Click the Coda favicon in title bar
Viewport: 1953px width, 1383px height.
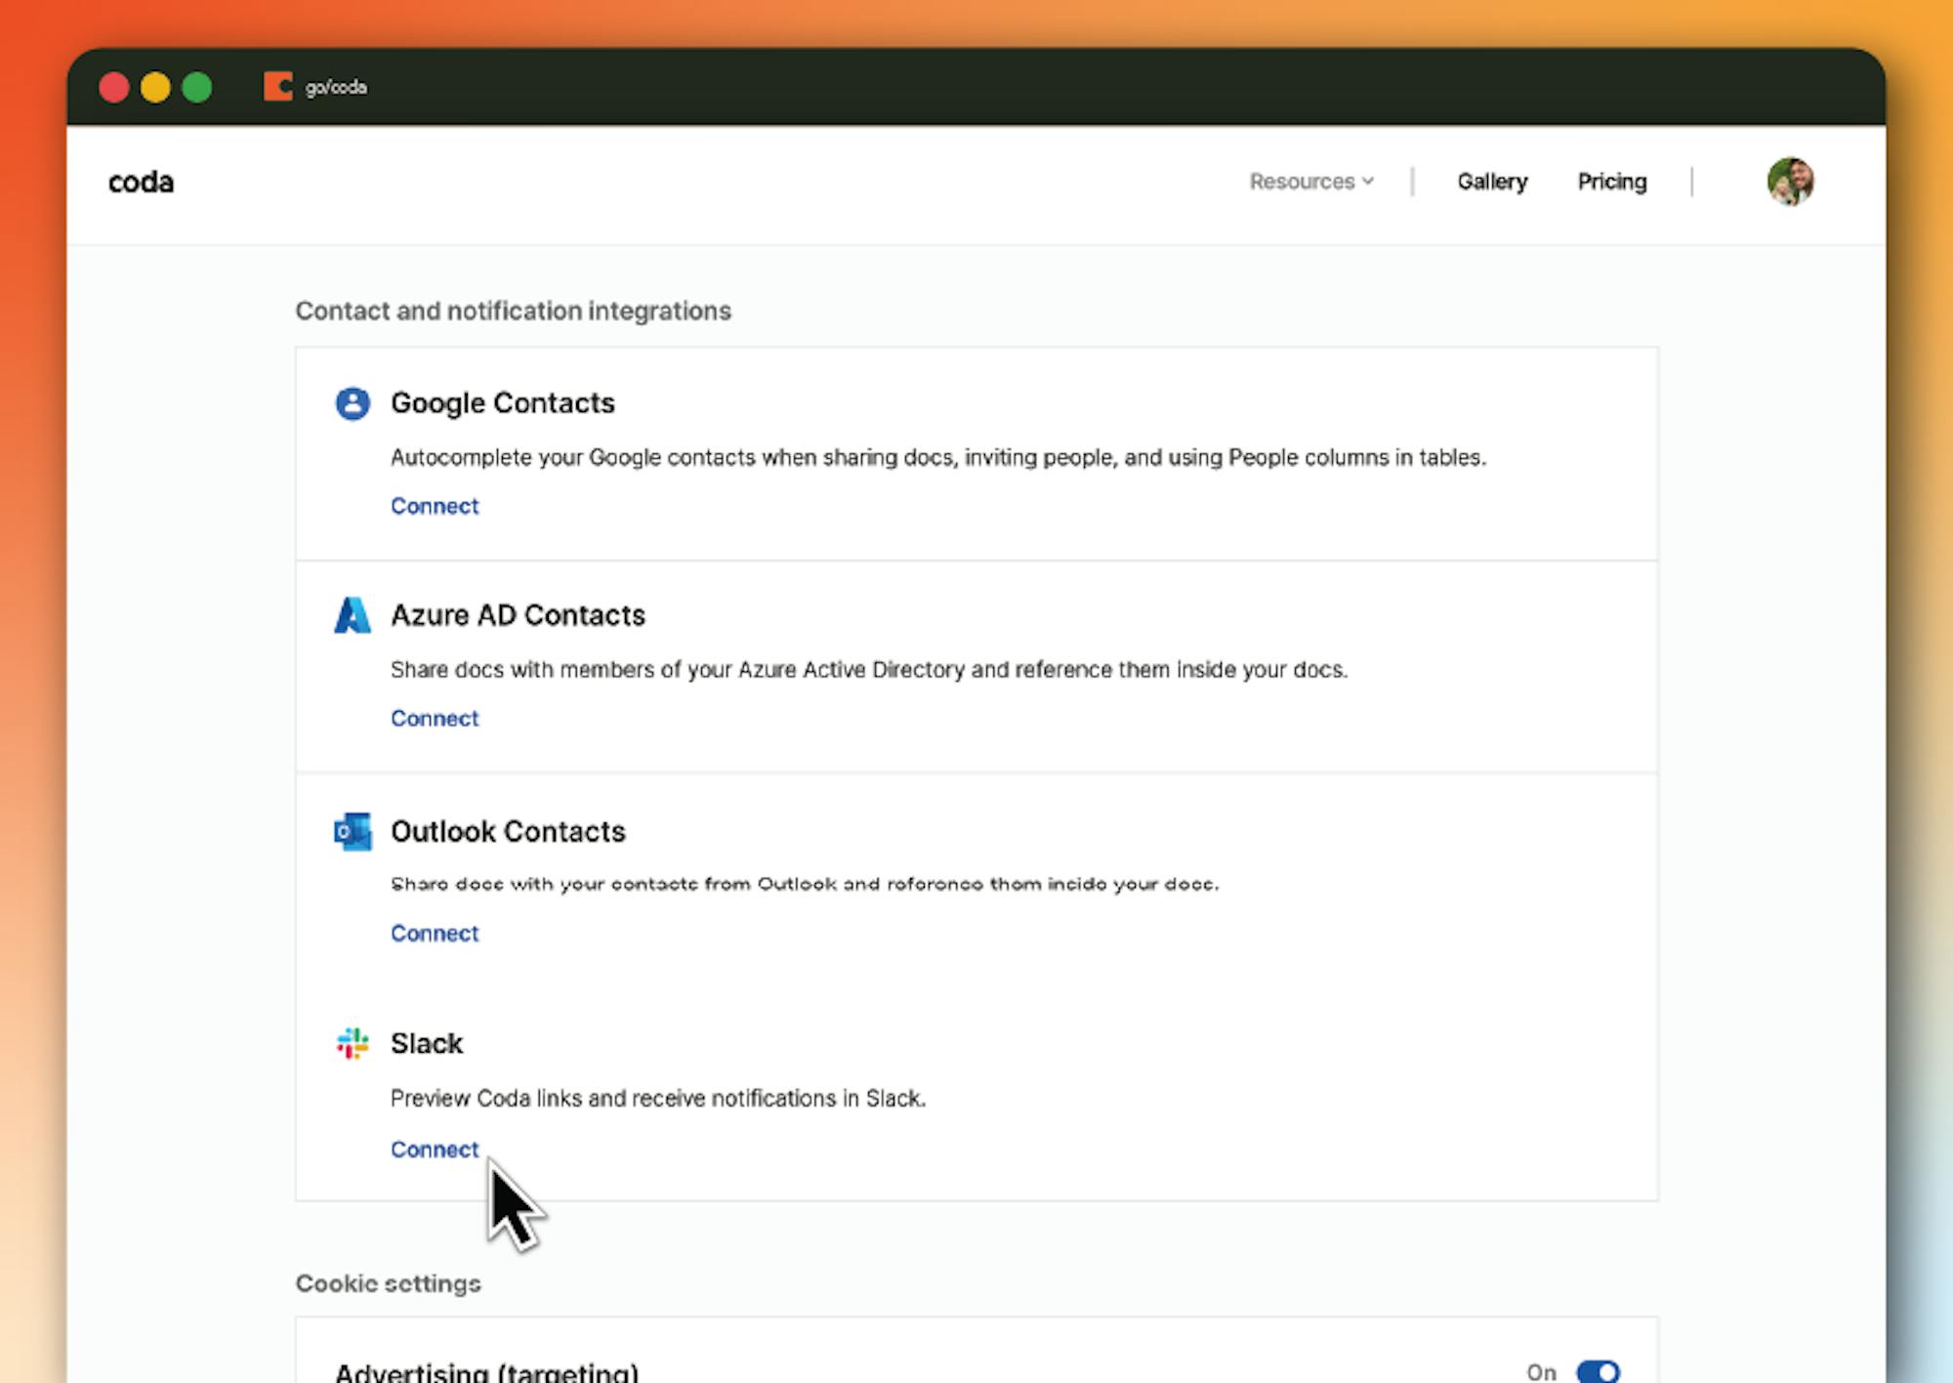tap(278, 87)
